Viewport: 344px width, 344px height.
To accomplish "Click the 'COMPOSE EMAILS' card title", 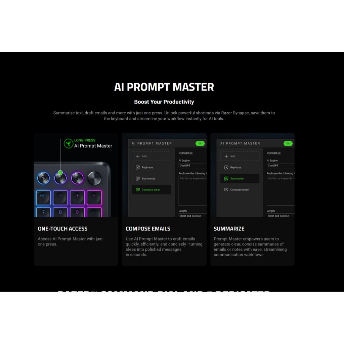I will click(148, 228).
